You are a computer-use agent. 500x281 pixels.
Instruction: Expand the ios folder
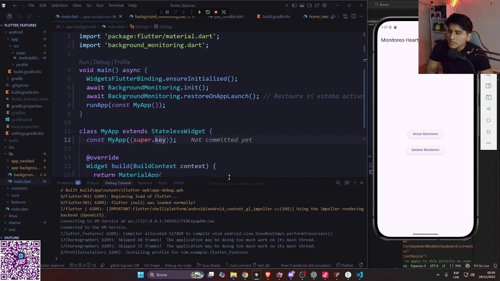pyautogui.click(x=11, y=147)
